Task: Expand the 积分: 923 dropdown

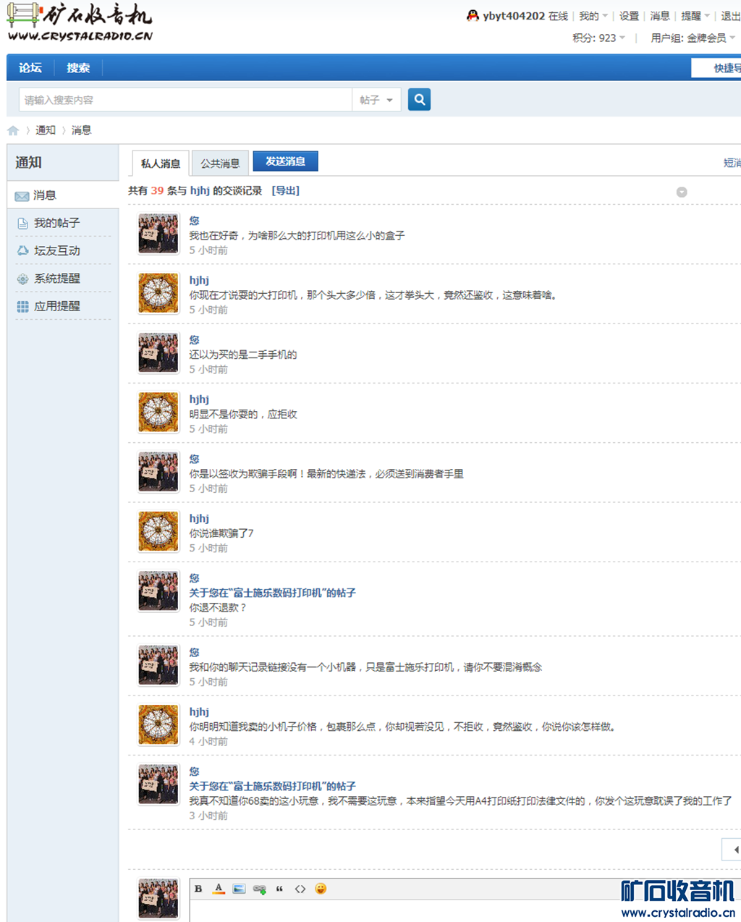Action: click(x=599, y=38)
